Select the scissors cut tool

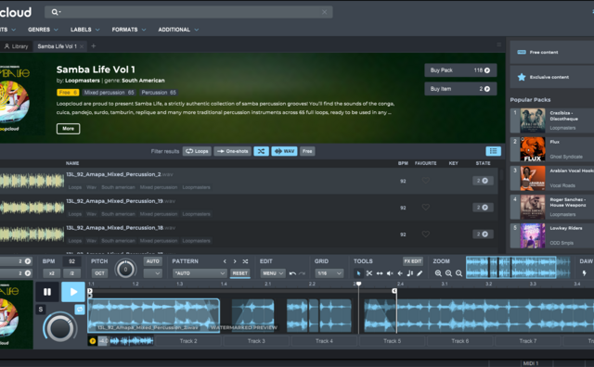pyautogui.click(x=369, y=273)
